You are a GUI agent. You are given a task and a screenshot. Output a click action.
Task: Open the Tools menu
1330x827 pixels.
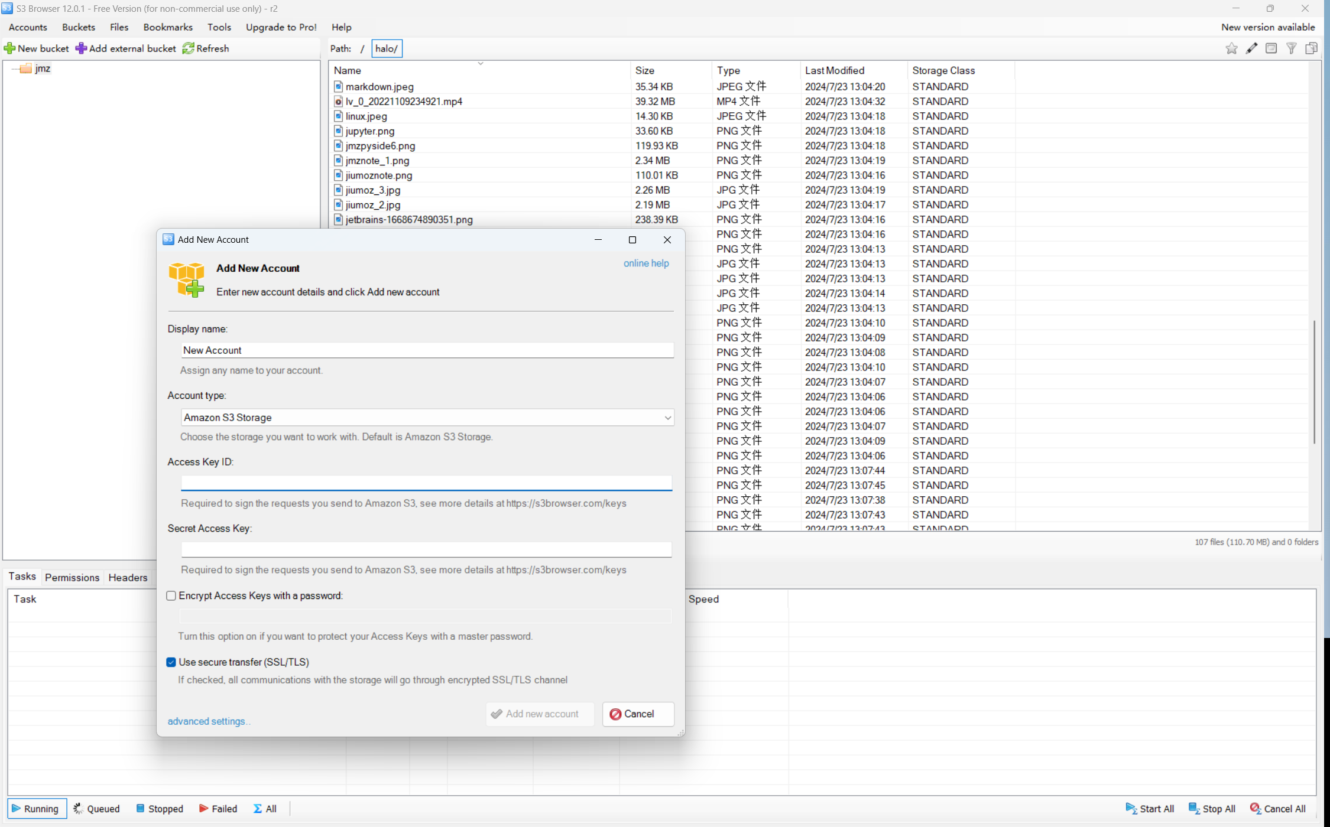point(219,27)
